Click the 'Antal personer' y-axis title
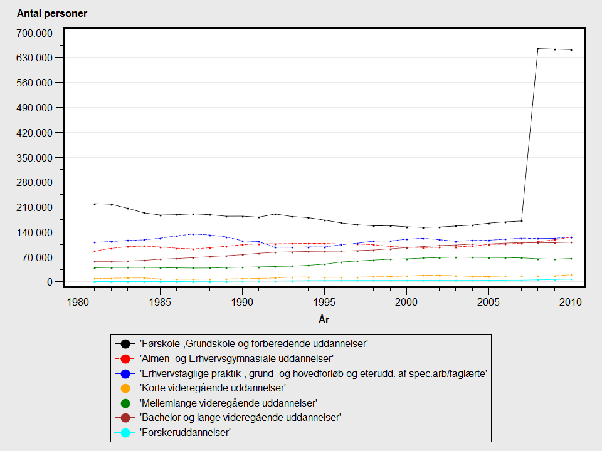Screen dimensions: 602x451 tap(51, 14)
